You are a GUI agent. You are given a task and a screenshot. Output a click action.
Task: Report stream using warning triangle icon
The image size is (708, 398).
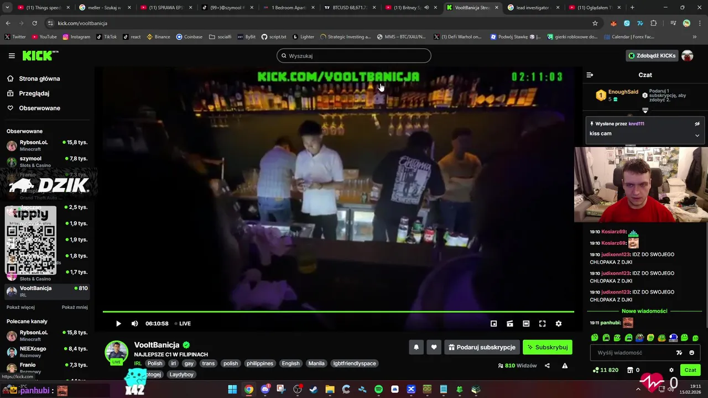[565, 365]
